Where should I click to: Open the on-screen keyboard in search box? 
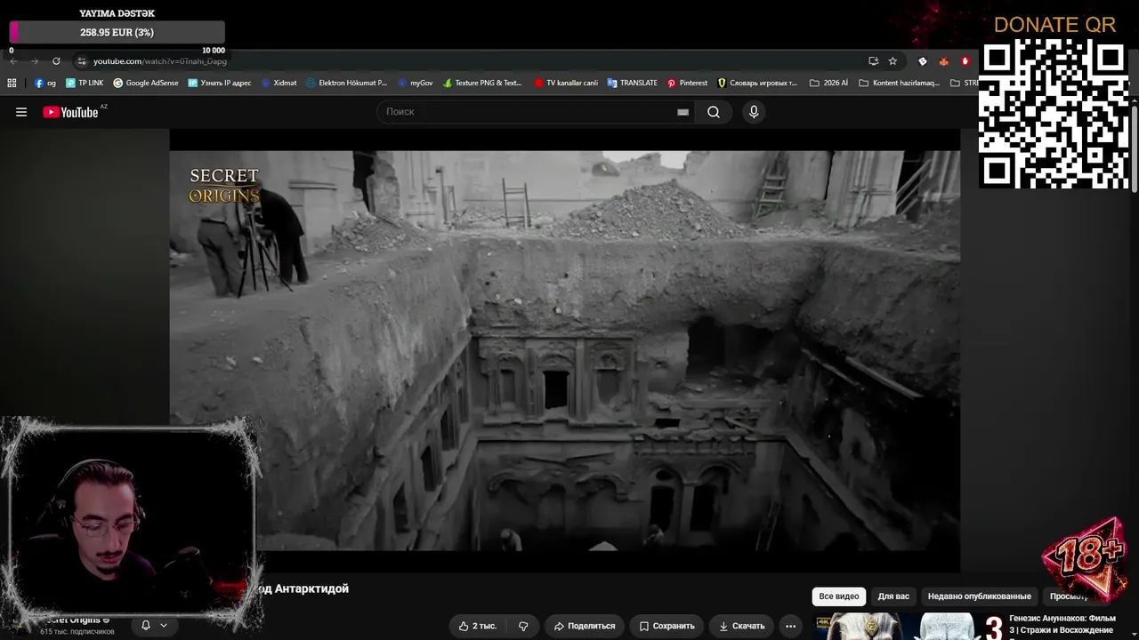click(x=683, y=112)
